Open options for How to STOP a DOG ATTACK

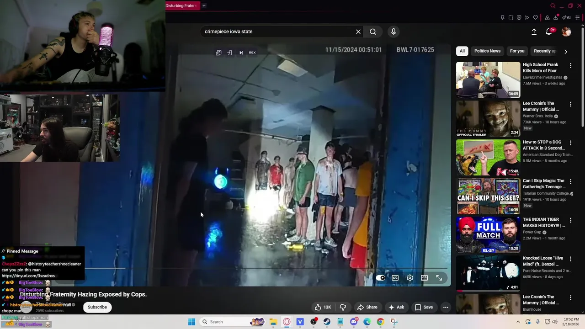(x=570, y=143)
